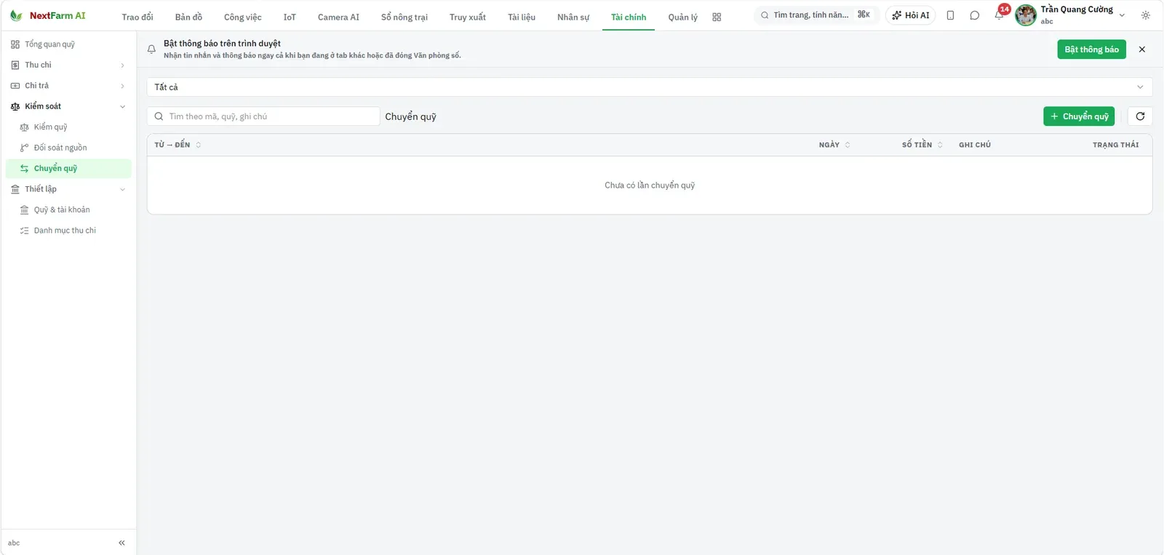Image resolution: width=1164 pixels, height=555 pixels.
Task: Go to the Nhân sự tab
Action: click(573, 17)
